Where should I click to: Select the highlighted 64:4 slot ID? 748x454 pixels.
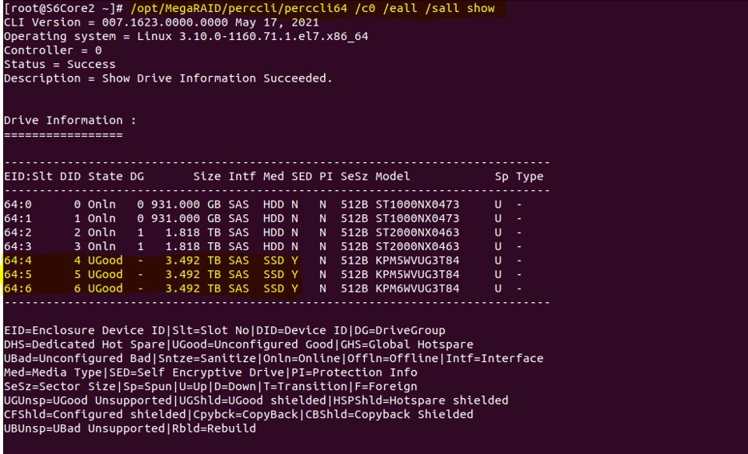pos(18,261)
